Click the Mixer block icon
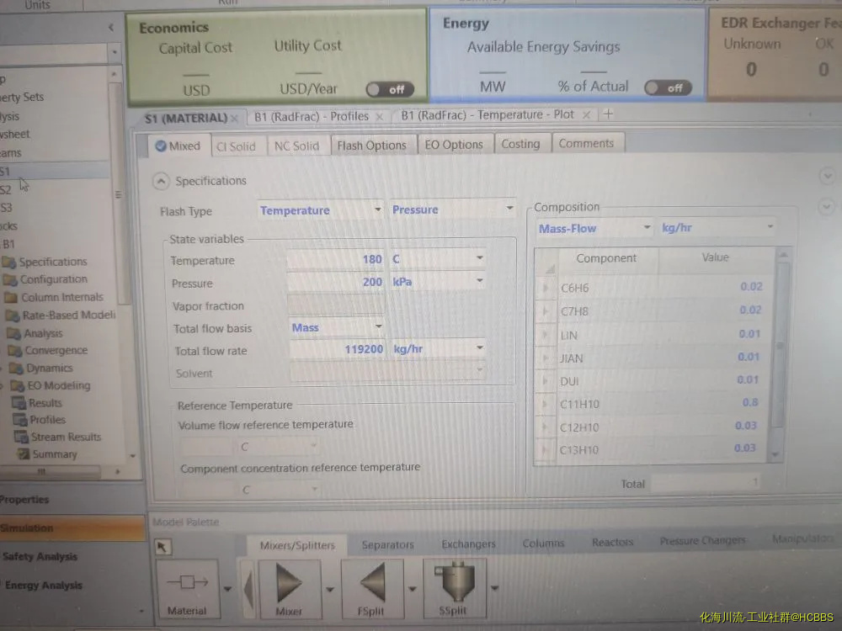Image resolution: width=842 pixels, height=631 pixels. coord(289,584)
